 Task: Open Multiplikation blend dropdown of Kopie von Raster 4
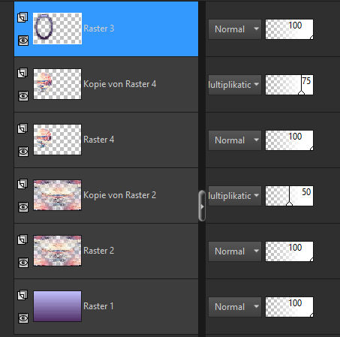235,85
